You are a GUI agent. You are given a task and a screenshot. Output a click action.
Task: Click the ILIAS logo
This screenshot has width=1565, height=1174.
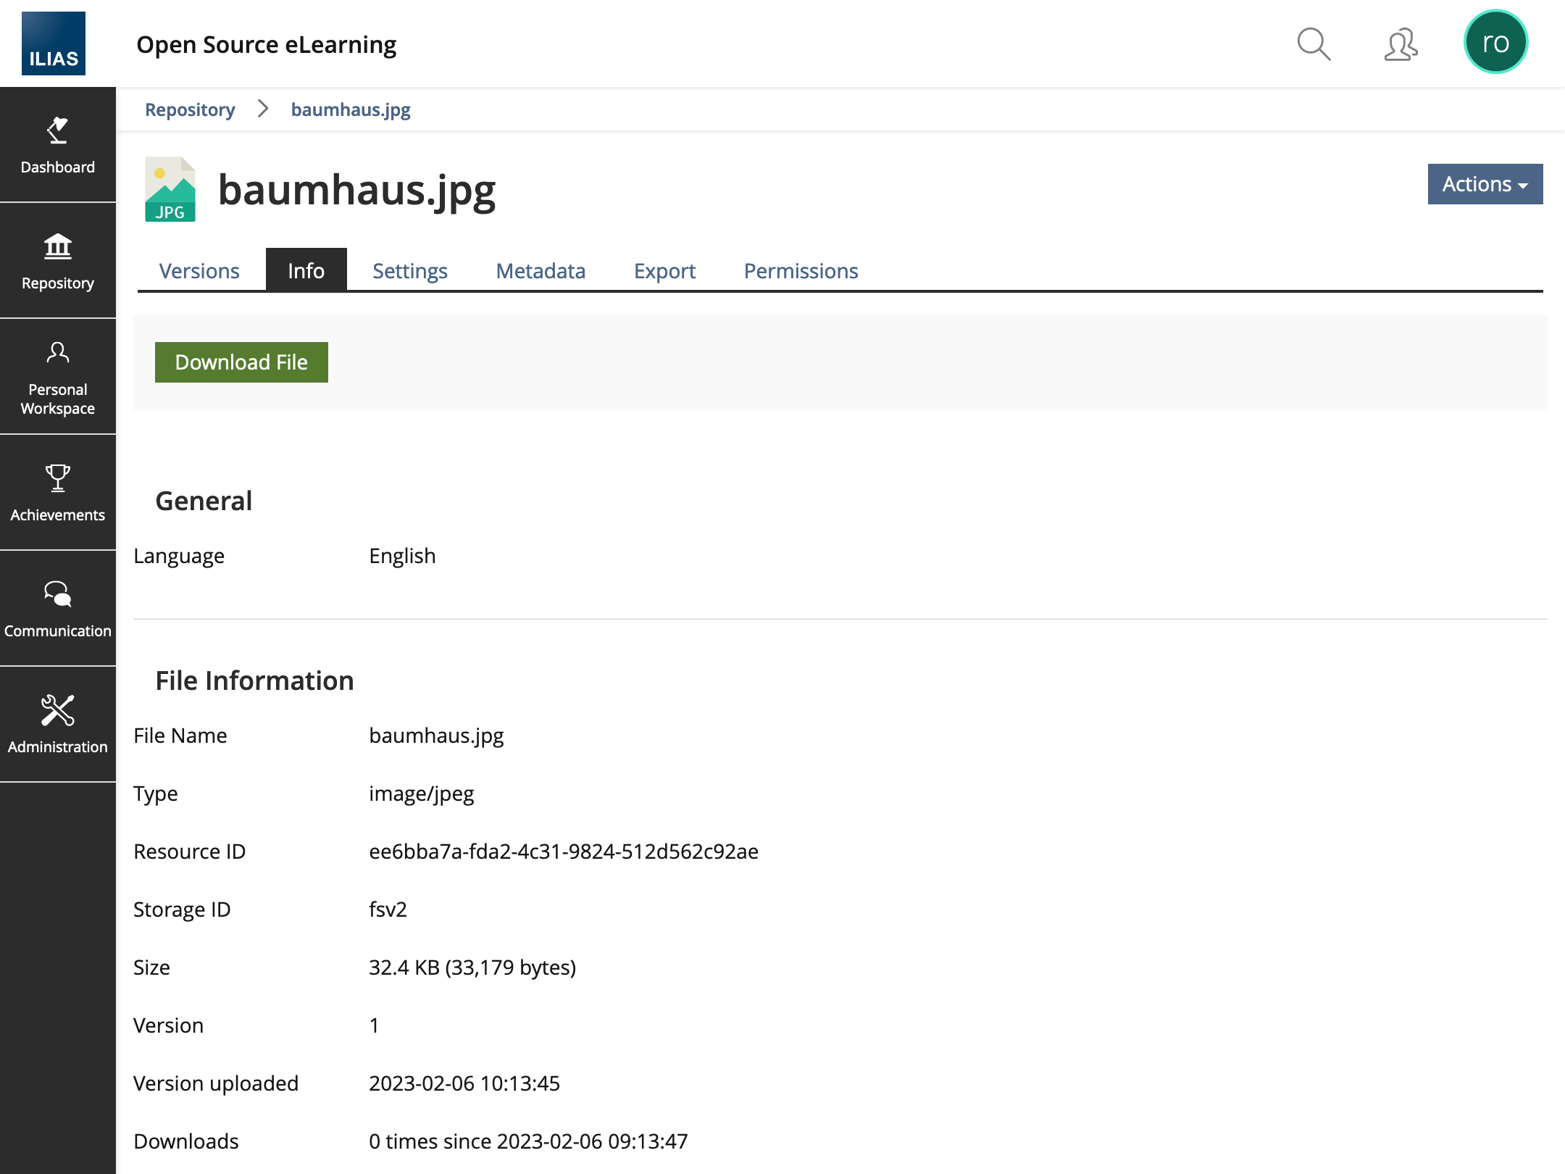tap(54, 43)
